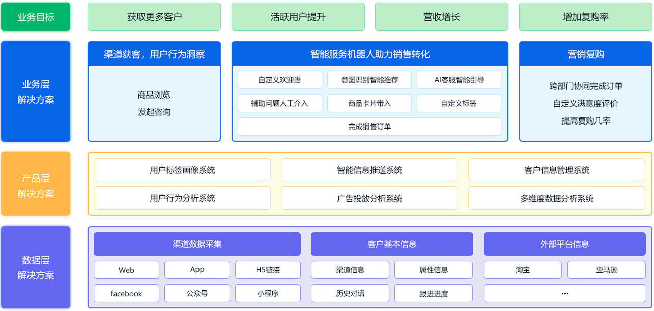Select 意图识别智能推荐 box

[369, 80]
